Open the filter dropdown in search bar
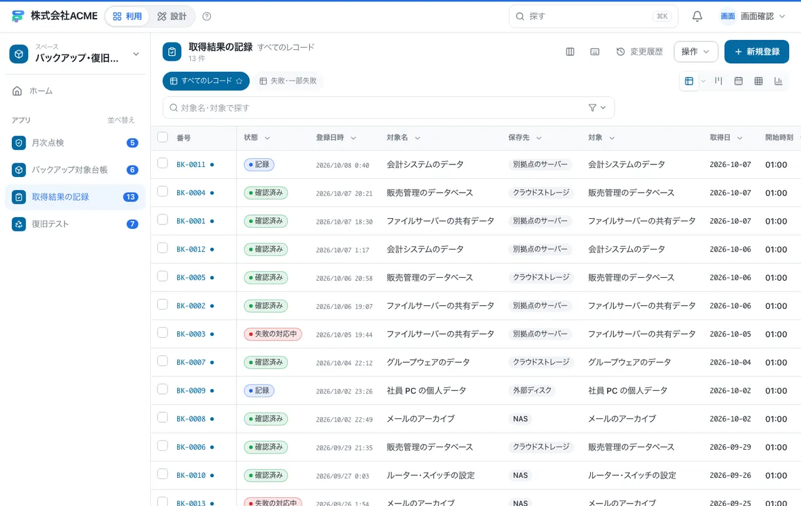801x506 pixels. pos(598,108)
